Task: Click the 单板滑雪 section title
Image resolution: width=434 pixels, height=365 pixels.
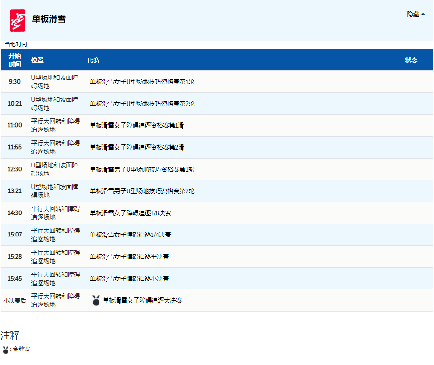Action: coord(49,19)
